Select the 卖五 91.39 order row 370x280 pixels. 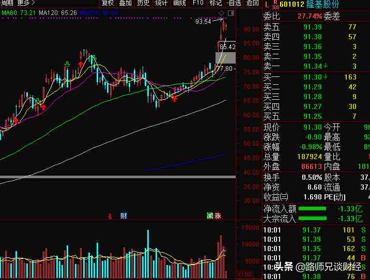(316, 27)
